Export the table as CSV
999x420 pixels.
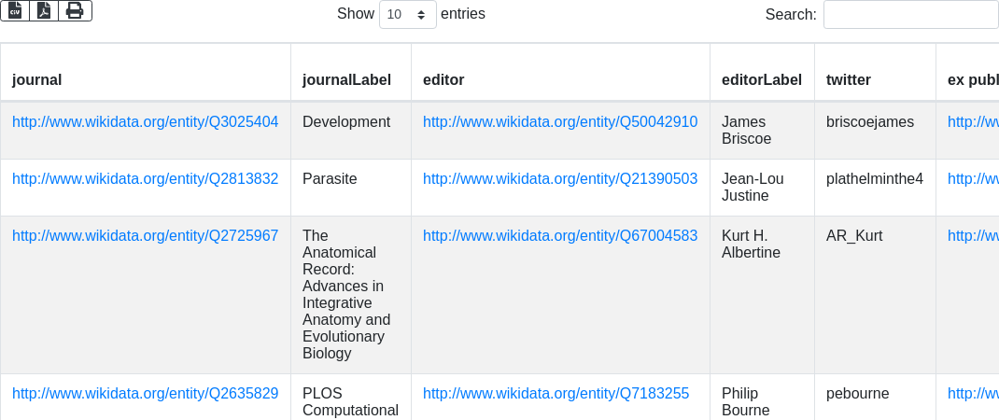[15, 10]
